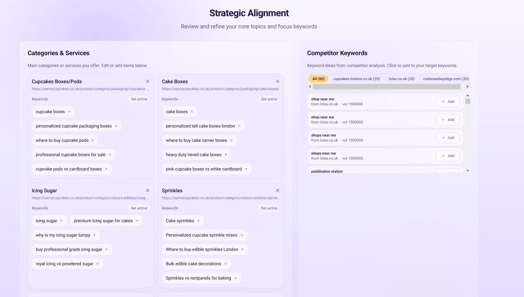
Task: Open the cake-boxes category URL link
Action: (221, 89)
